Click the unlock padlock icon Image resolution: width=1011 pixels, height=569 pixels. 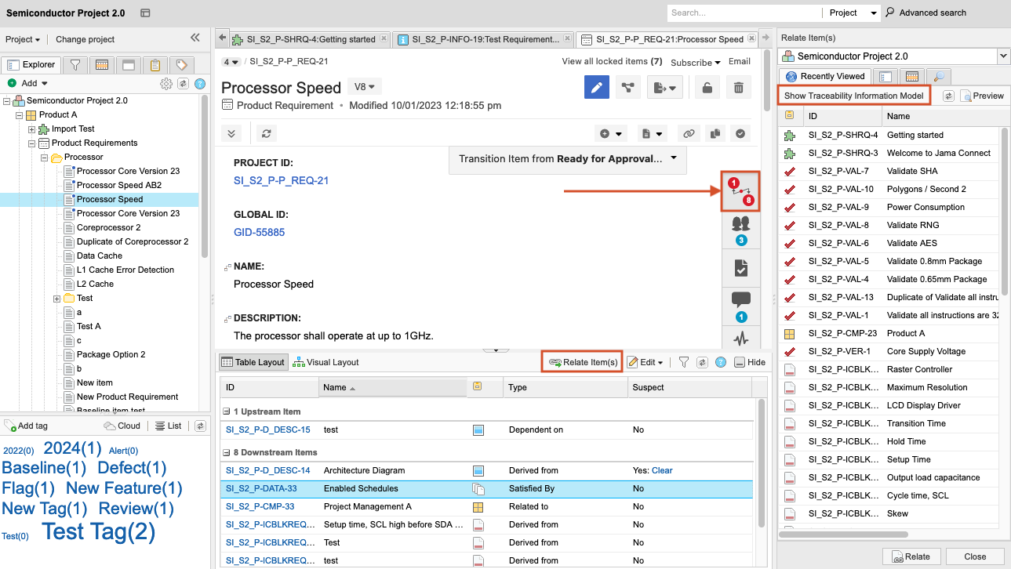coord(707,88)
